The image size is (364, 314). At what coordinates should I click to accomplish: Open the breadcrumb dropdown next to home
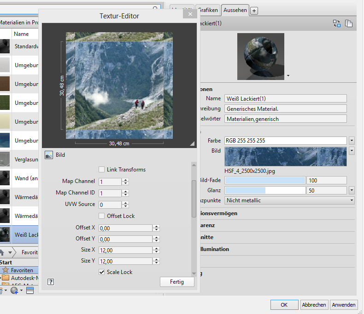(10, 252)
